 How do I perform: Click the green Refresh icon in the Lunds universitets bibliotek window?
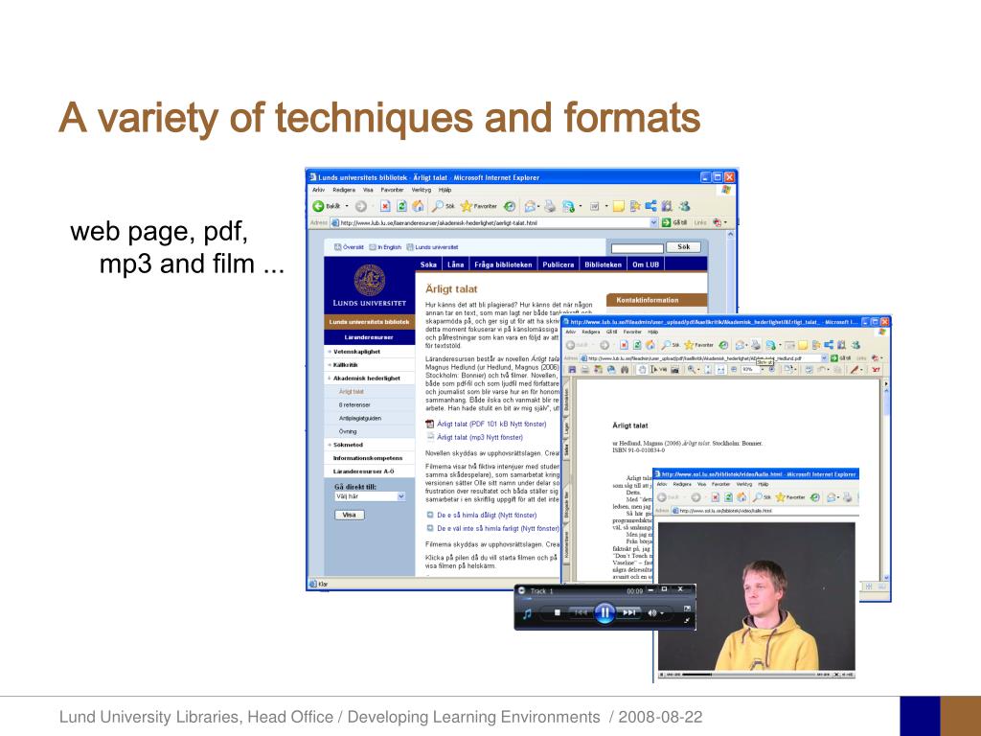tap(401, 206)
